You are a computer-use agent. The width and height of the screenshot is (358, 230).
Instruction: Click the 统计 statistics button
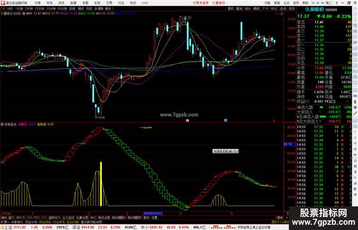coord(248,9)
